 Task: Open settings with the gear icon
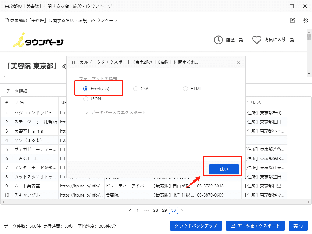pos(305,20)
